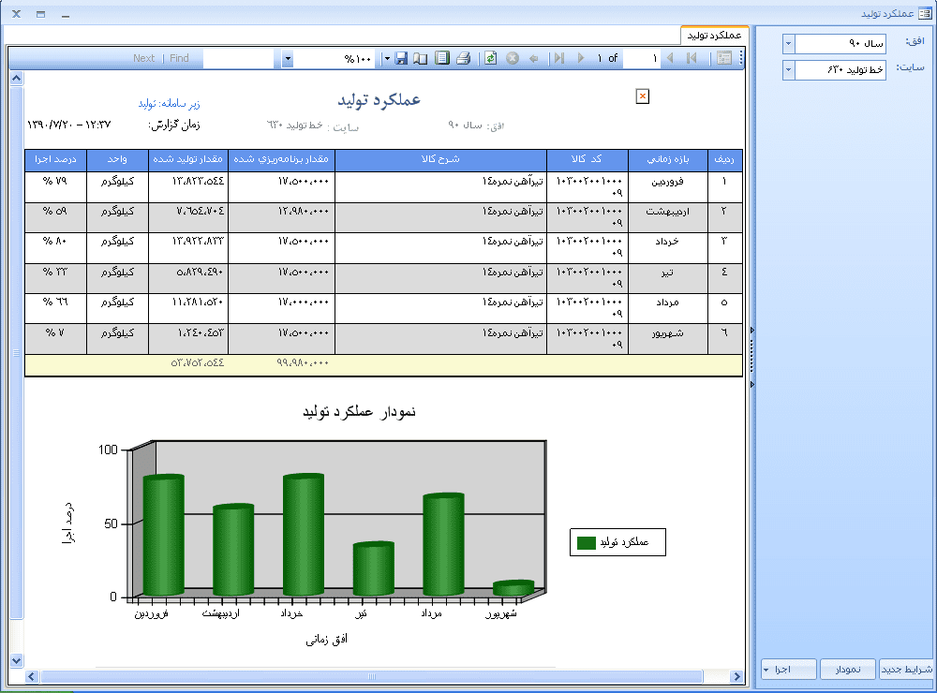This screenshot has height=693, width=937.
Task: Click the refresh report icon
Action: tap(490, 58)
